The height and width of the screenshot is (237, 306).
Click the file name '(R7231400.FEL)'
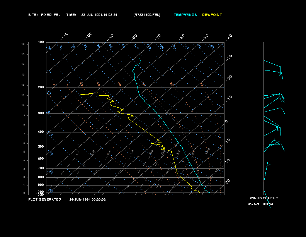(147, 15)
